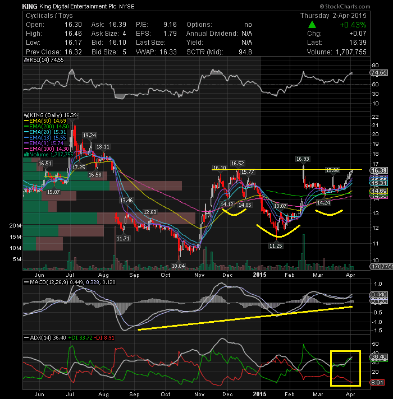Select the EMA(20) 15.31 legend entry
The width and height of the screenshot is (393, 399).
click(x=47, y=132)
